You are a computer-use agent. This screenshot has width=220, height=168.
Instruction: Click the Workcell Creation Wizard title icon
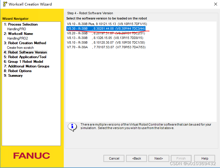point(5,4)
